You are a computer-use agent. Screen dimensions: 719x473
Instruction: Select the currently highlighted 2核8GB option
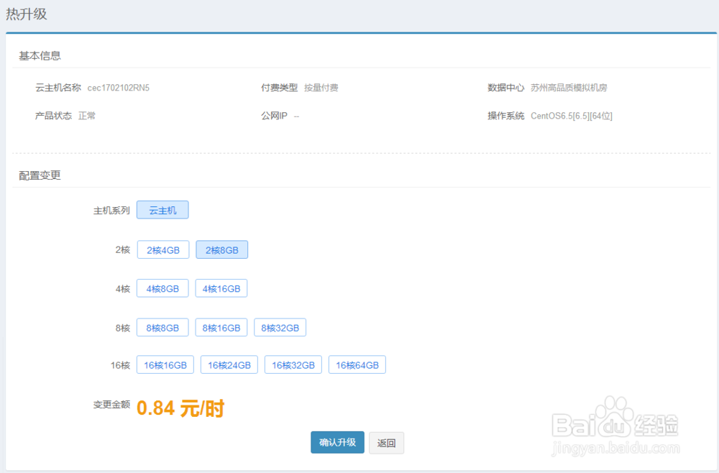coord(221,249)
